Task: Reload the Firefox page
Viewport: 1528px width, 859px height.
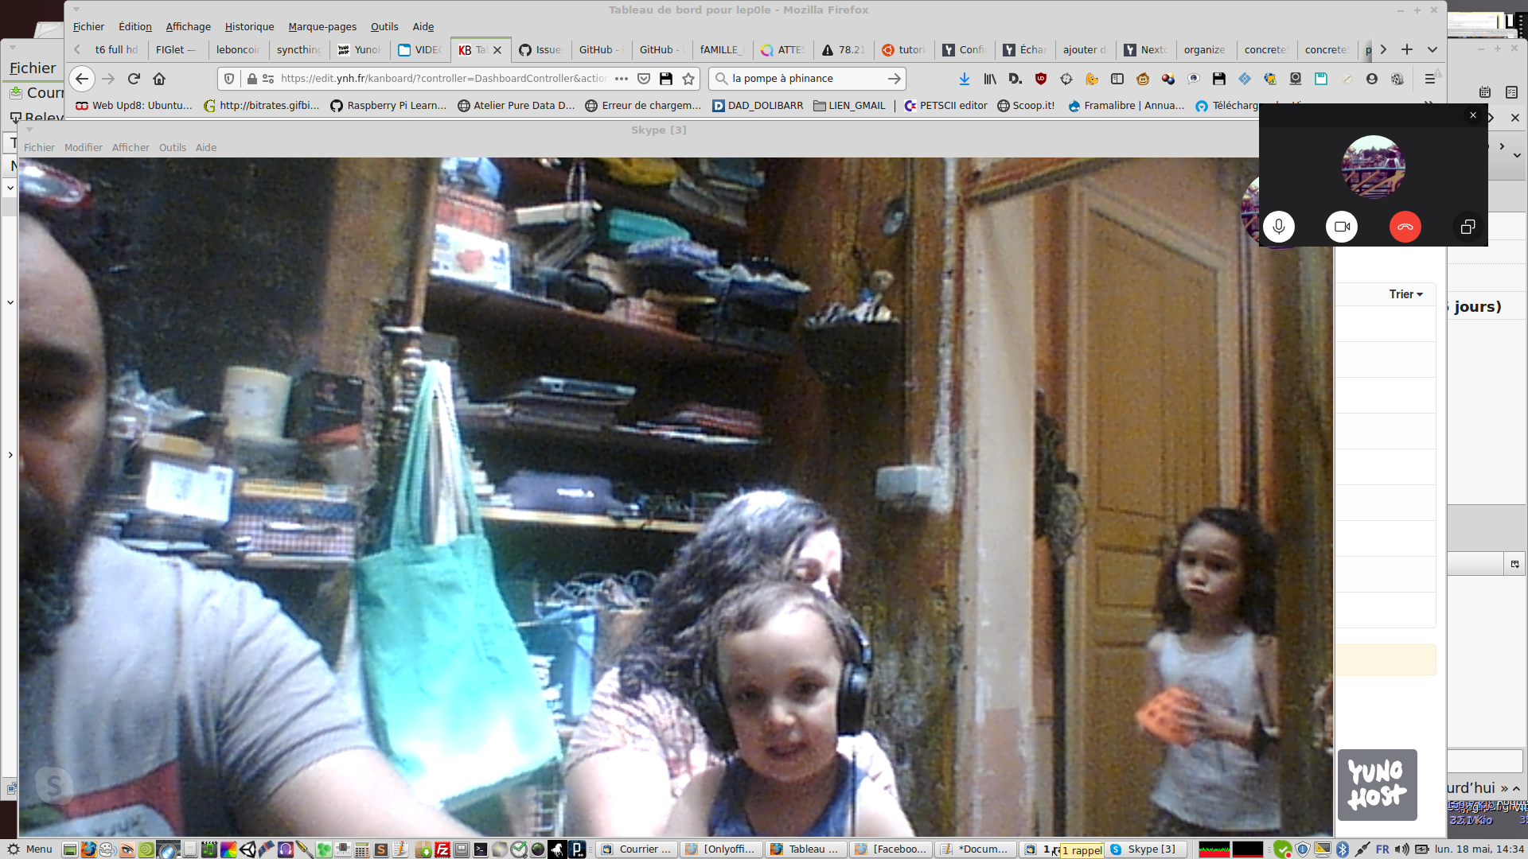Action: (x=134, y=79)
